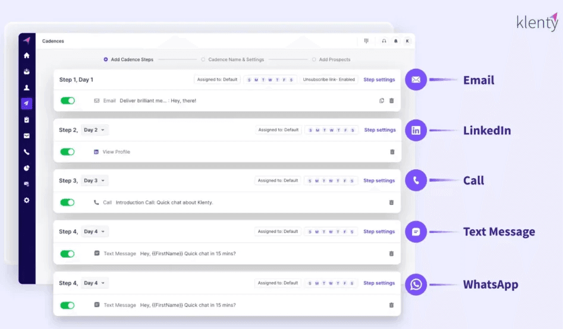The width and height of the screenshot is (563, 329).
Task: Delete the Introduction Call step
Action: point(391,203)
